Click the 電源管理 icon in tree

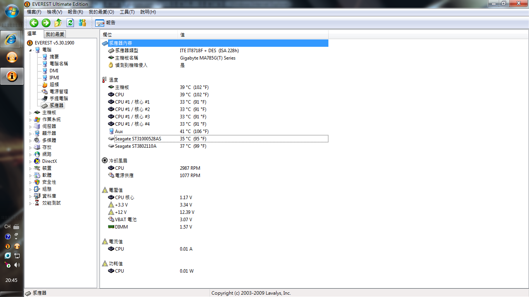[45, 92]
